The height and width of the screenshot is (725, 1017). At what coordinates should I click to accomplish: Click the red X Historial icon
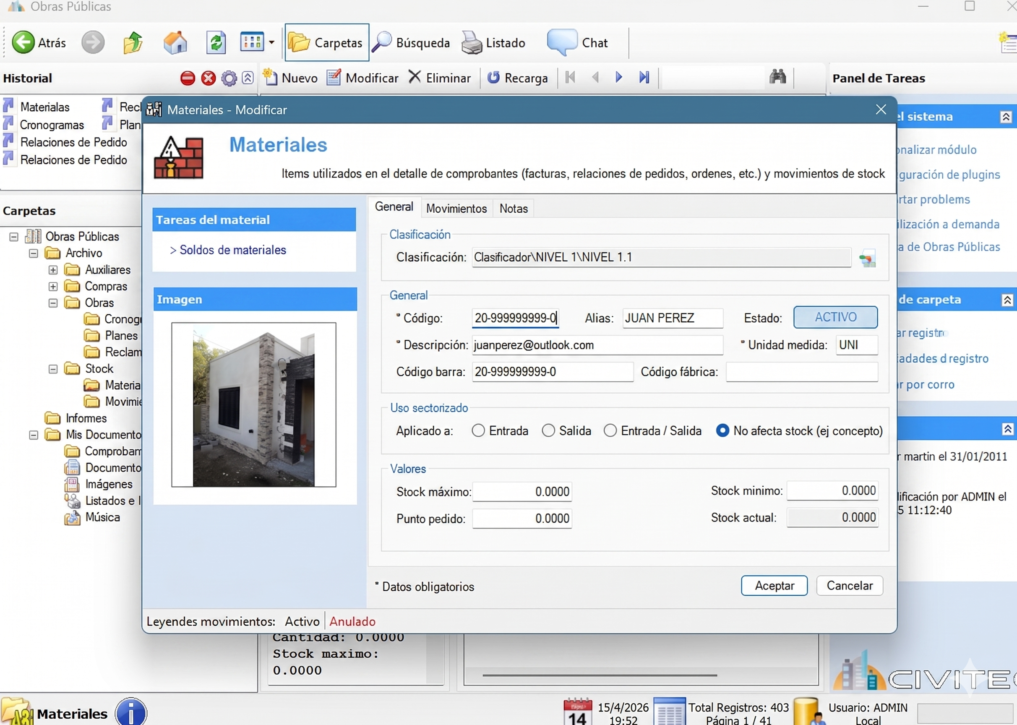(208, 78)
